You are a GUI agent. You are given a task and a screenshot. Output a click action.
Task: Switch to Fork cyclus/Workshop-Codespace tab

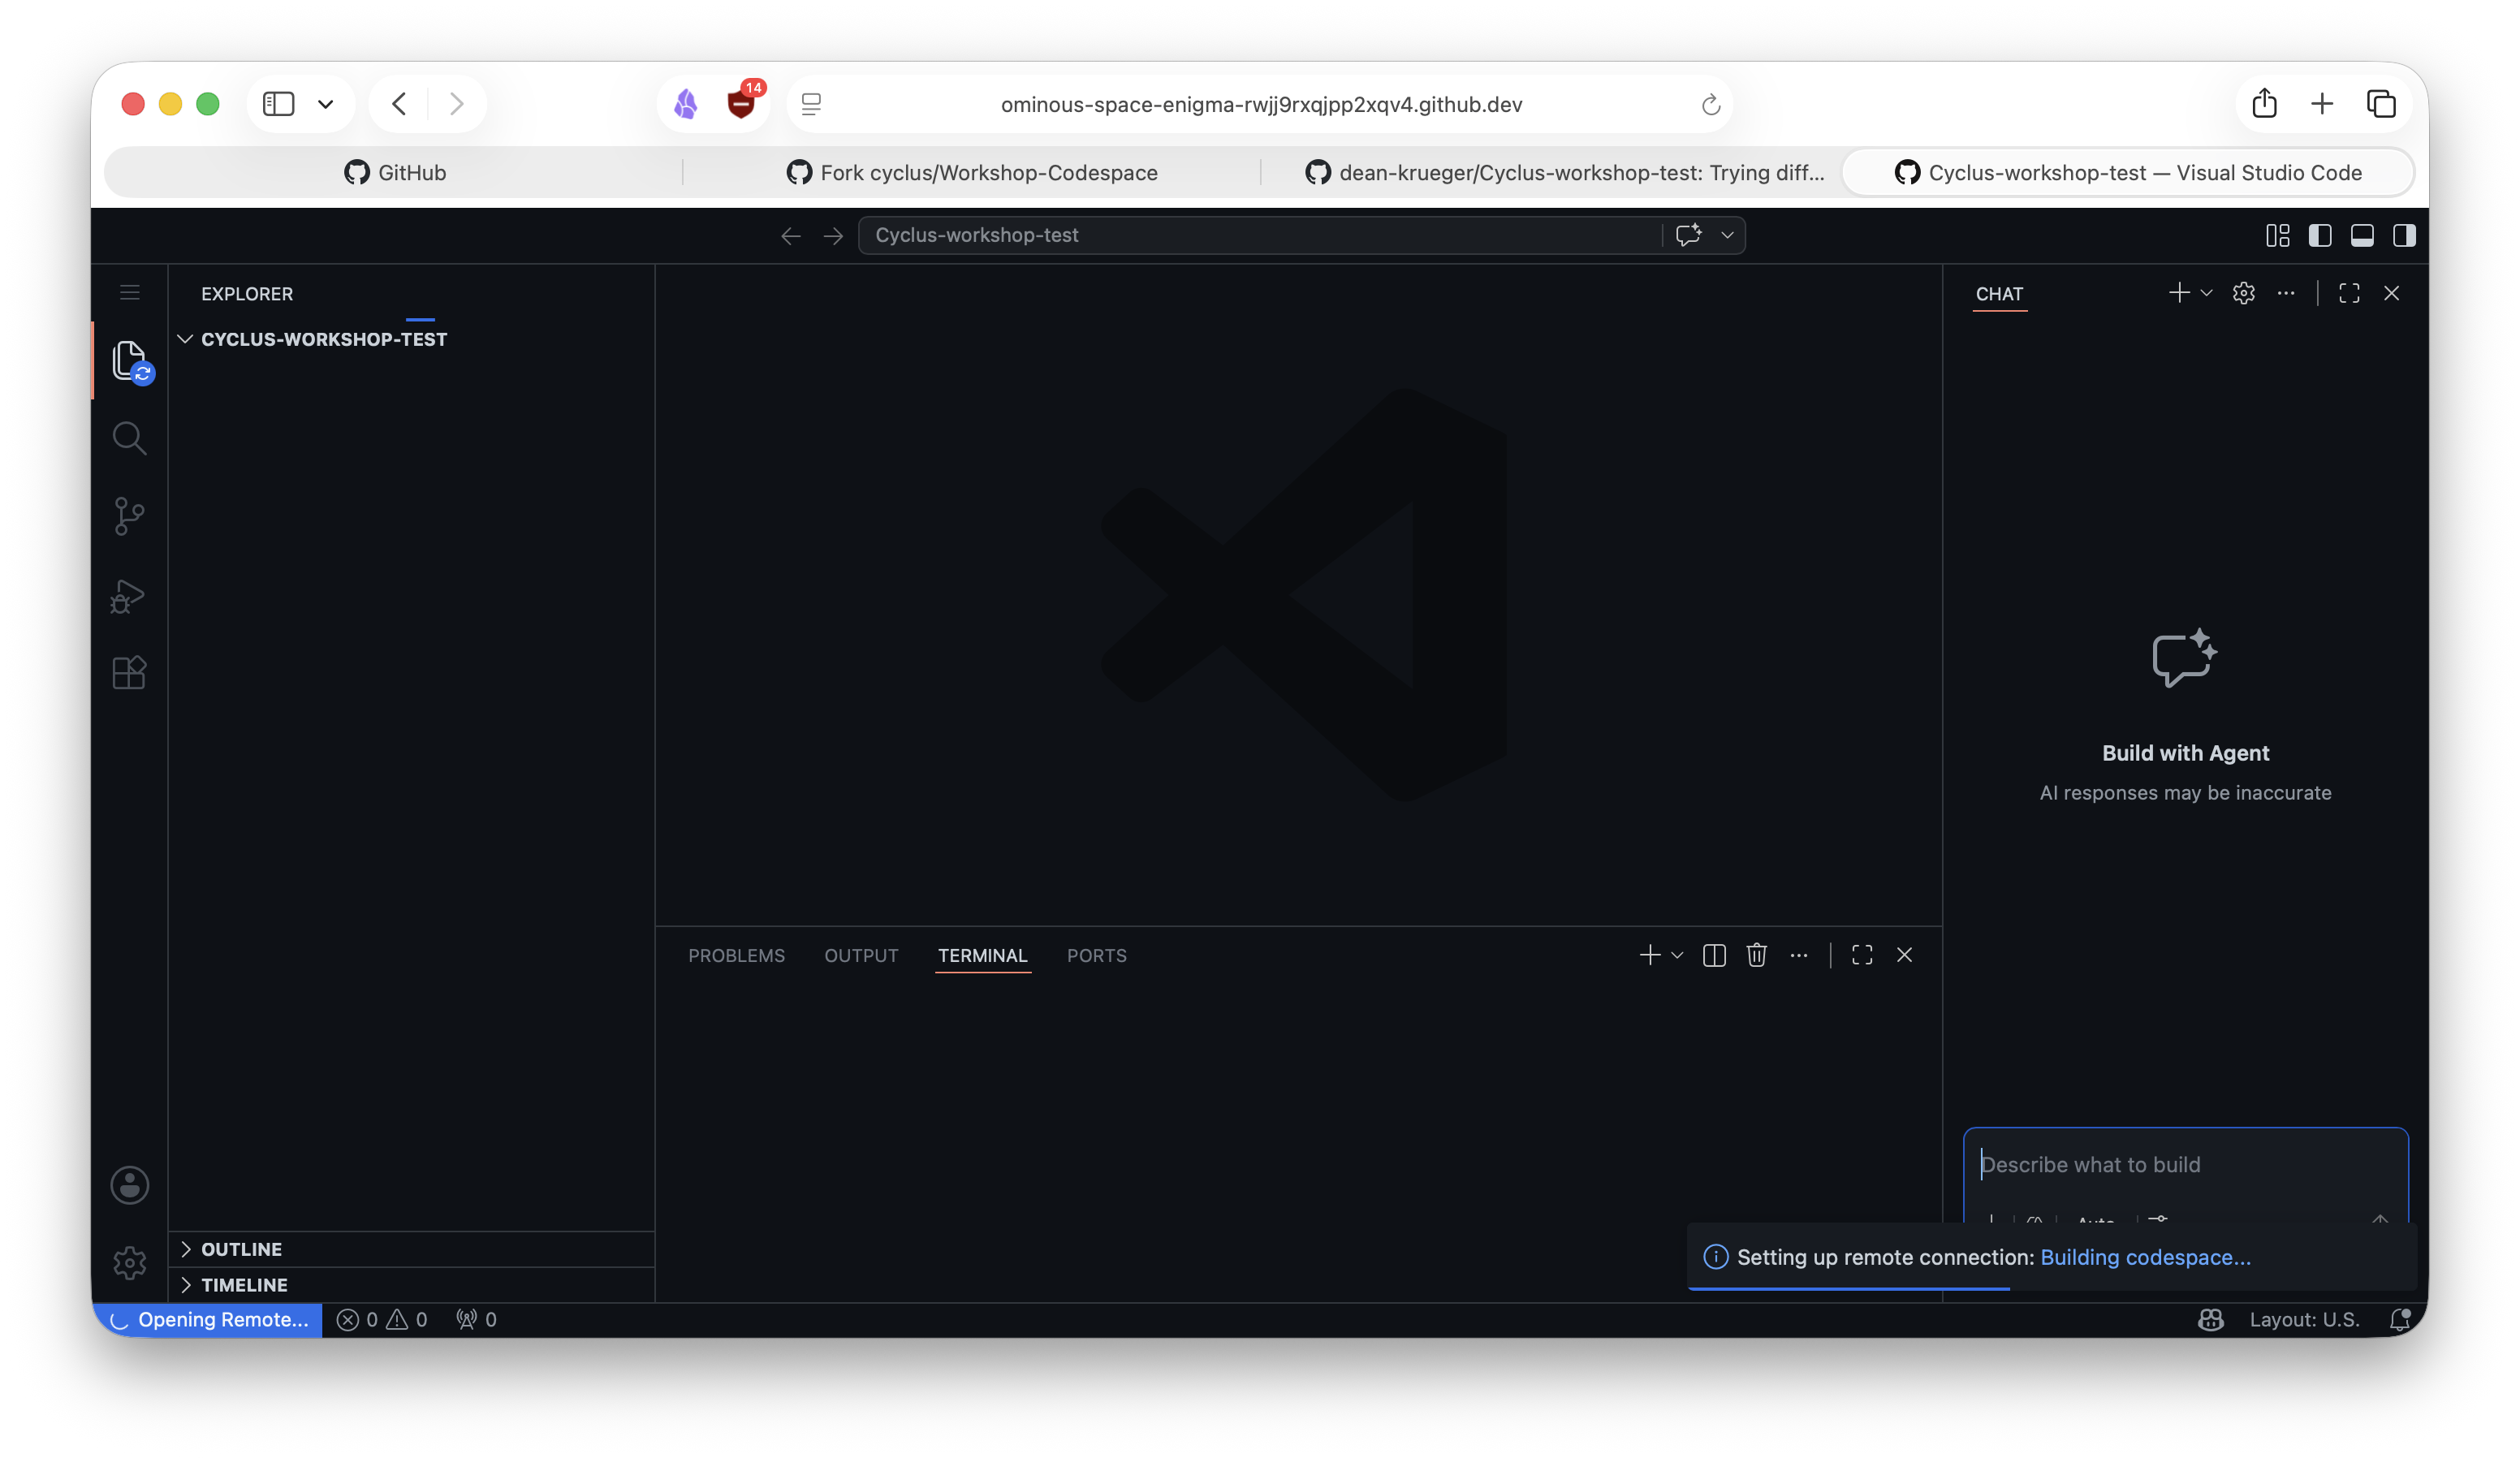(972, 173)
